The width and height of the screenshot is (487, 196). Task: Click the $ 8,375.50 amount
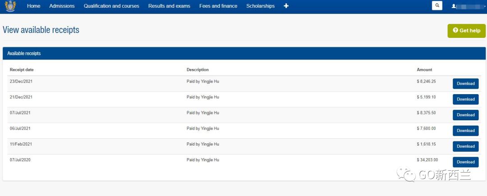[x=427, y=113]
